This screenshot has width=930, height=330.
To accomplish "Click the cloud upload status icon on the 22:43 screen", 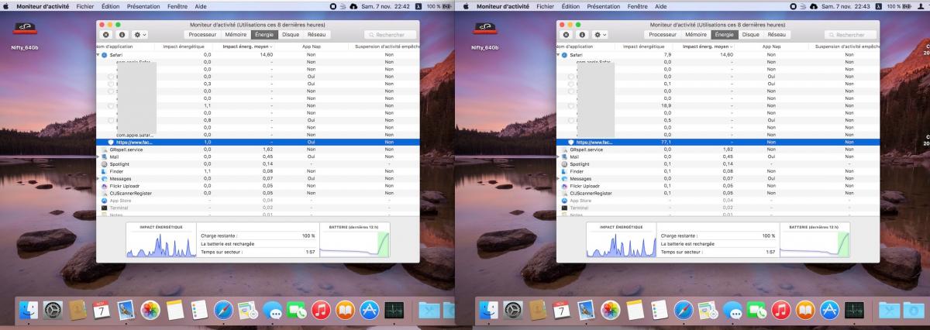I will [814, 5].
